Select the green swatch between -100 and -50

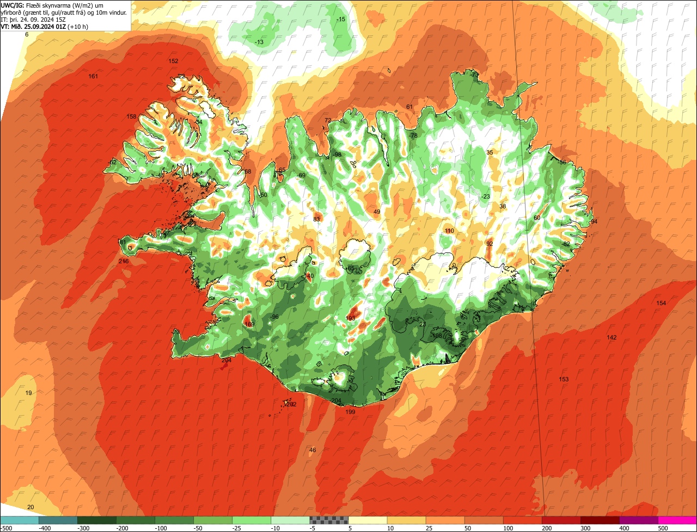[174, 520]
